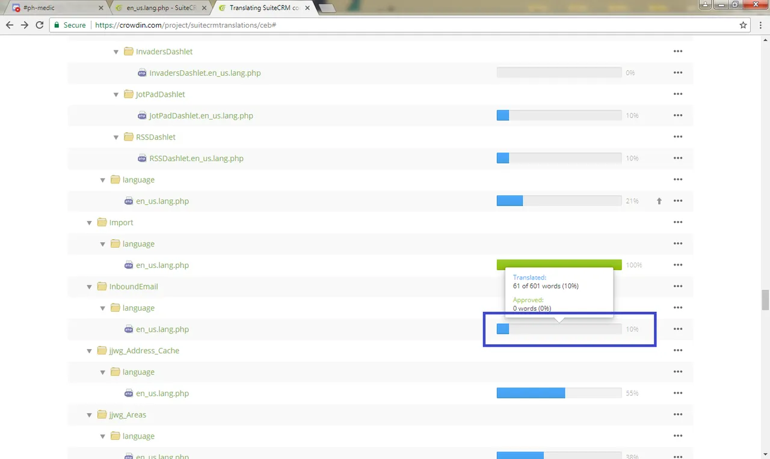Click the 'Approved:' tooltip label
Image resolution: width=770 pixels, height=459 pixels.
tap(528, 300)
